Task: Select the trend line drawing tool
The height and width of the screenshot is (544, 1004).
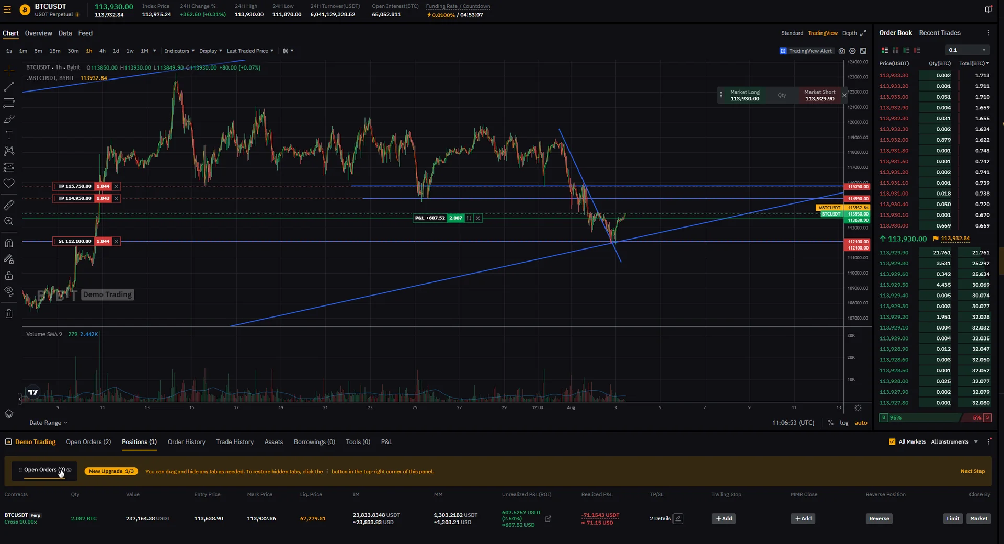Action: (9, 86)
